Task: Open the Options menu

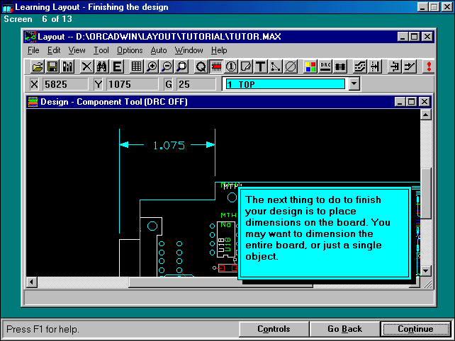Action: tap(130, 50)
